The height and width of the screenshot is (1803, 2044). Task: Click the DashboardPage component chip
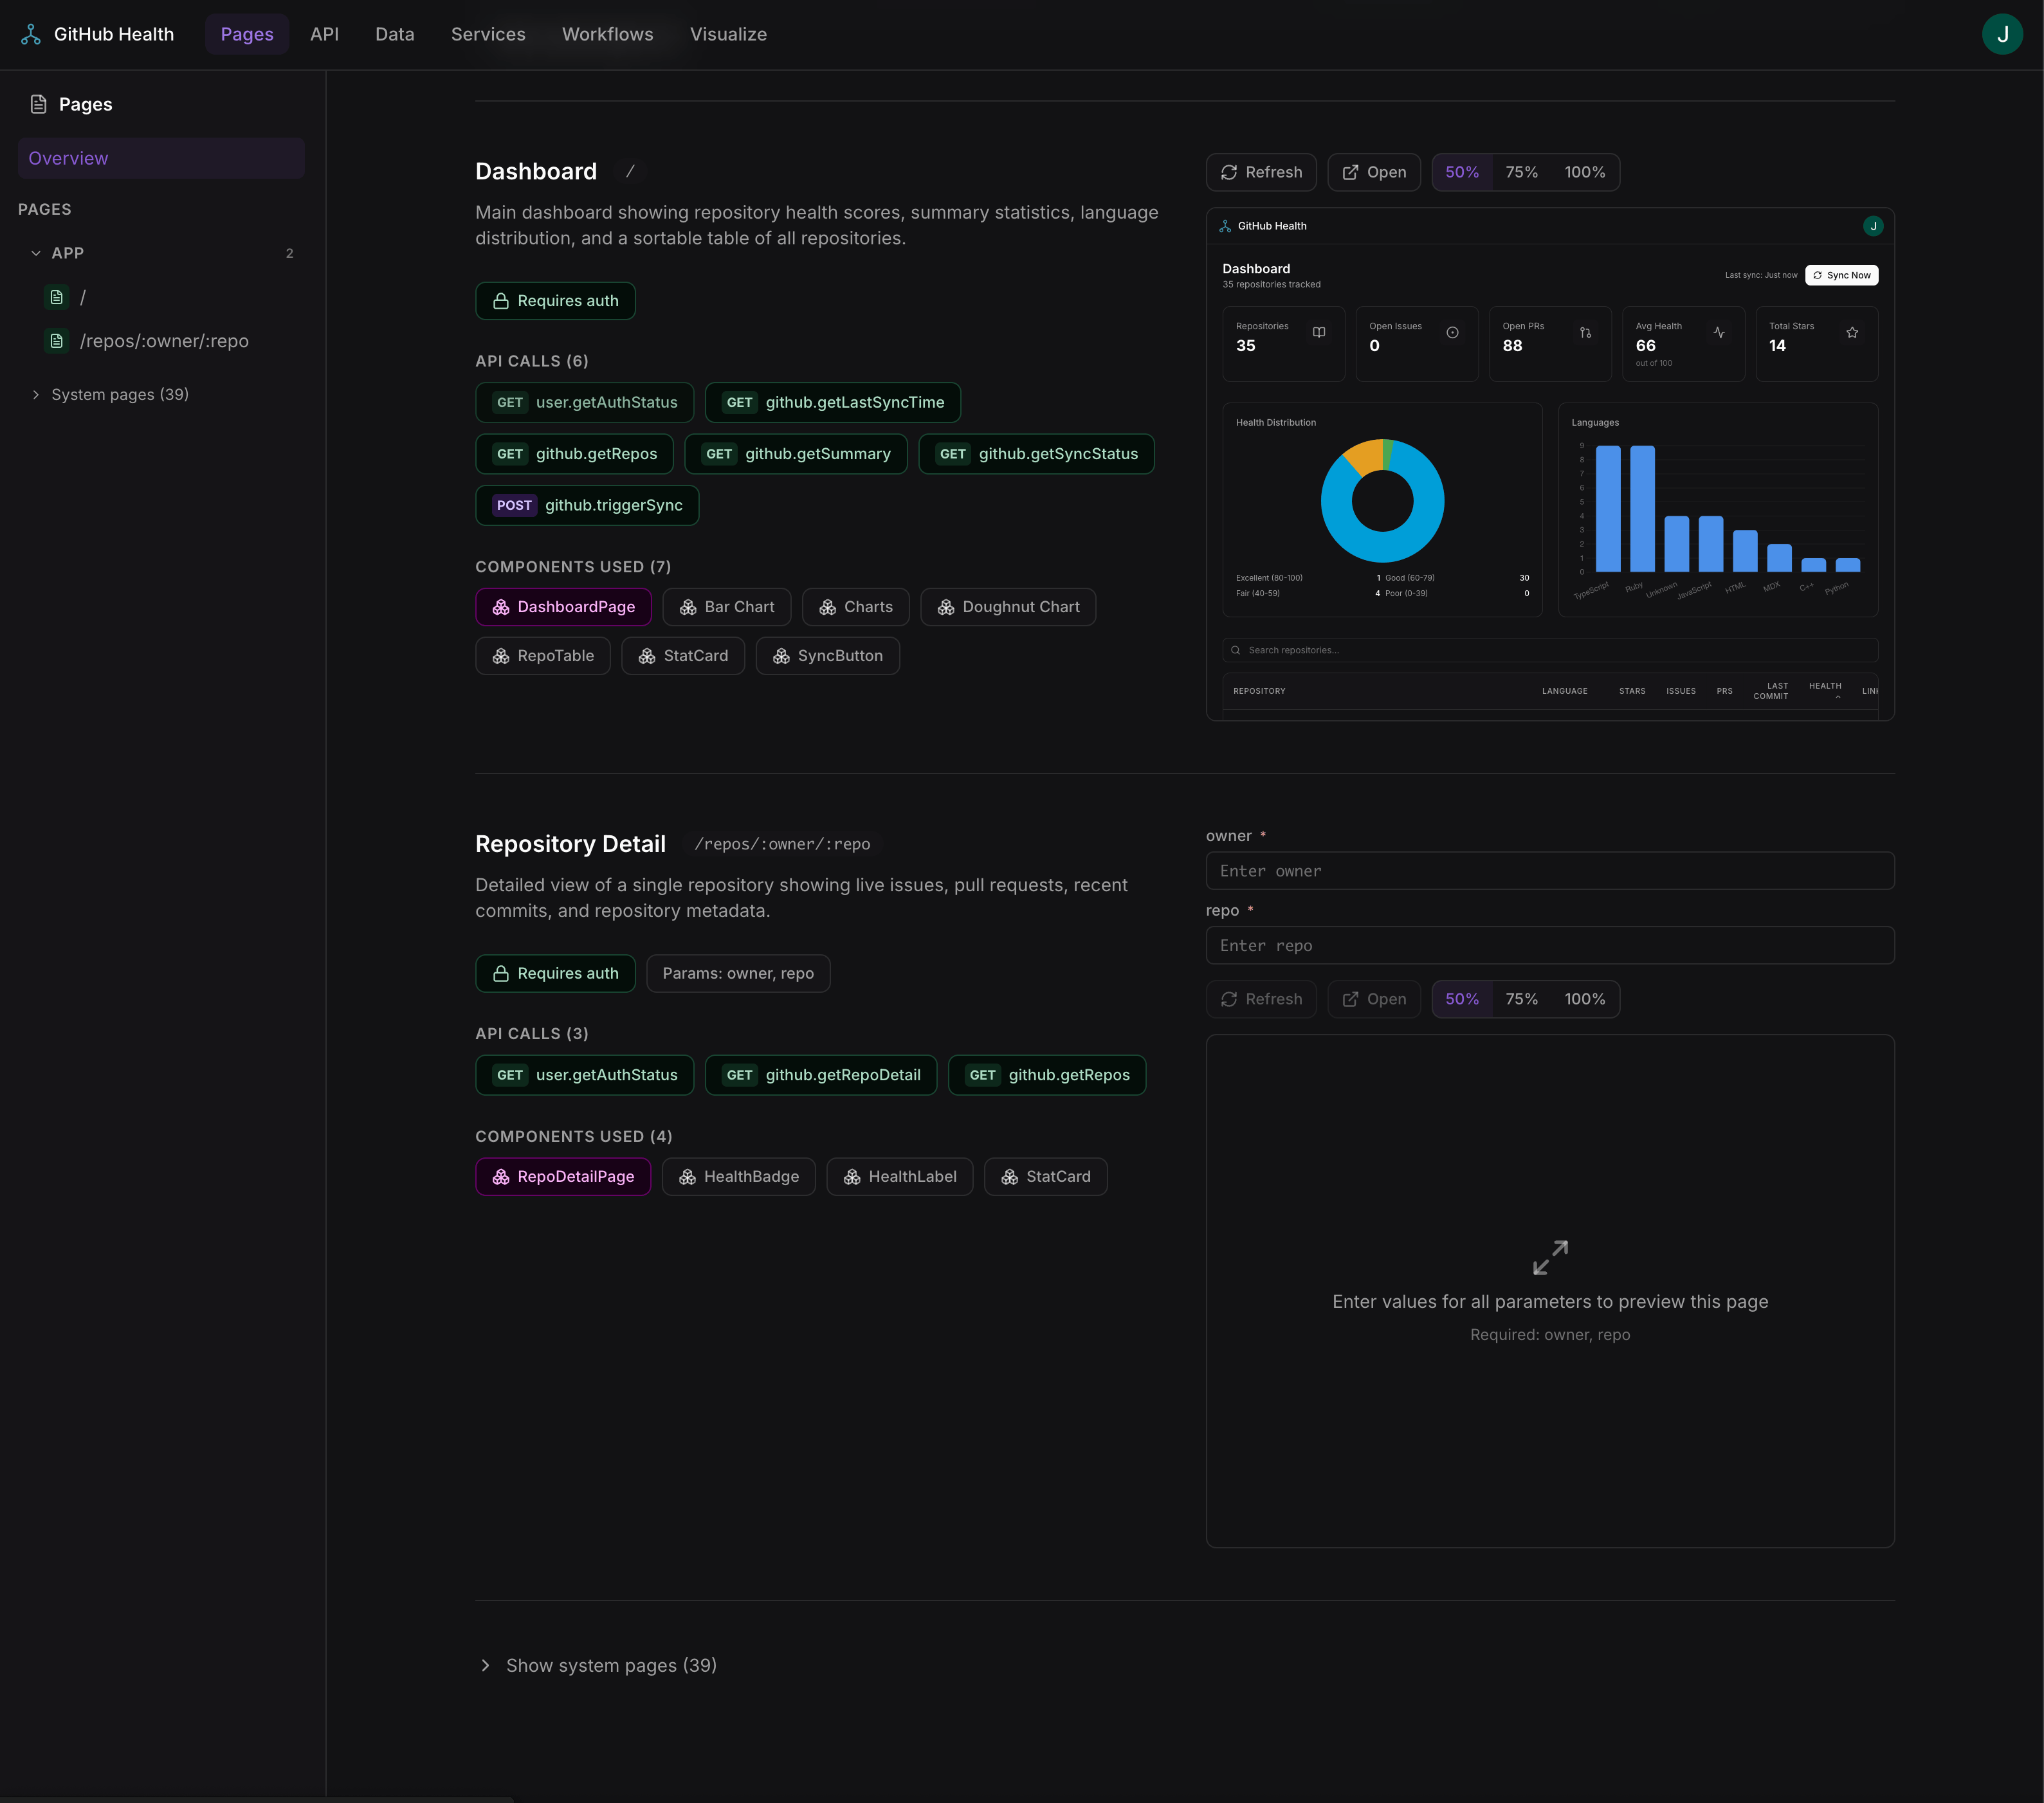coord(563,607)
